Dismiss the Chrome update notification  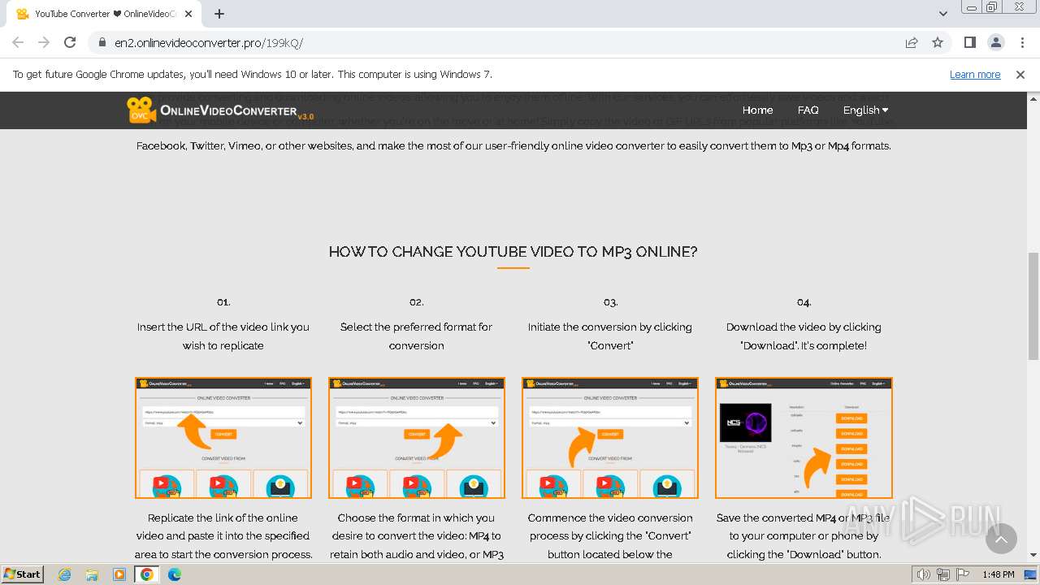(1020, 74)
